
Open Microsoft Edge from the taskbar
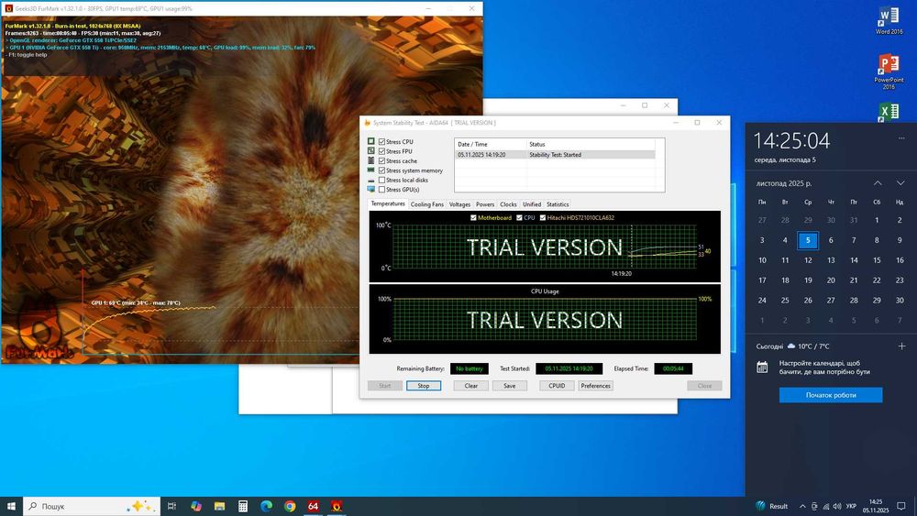267,506
